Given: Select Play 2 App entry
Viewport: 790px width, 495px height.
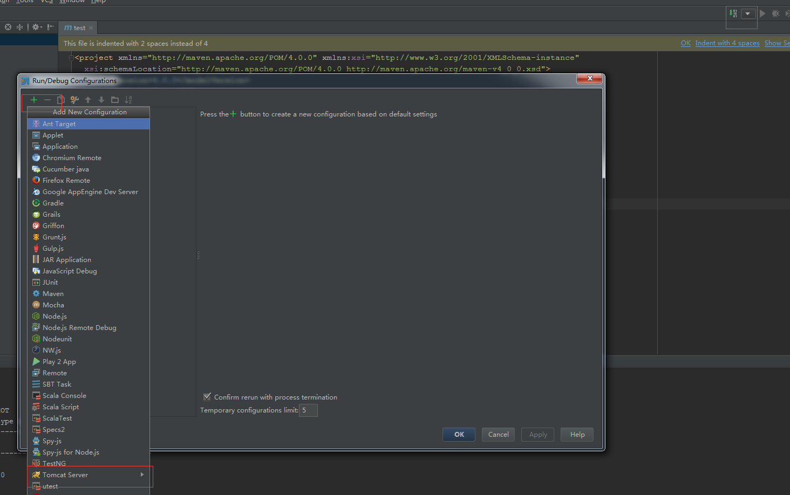Looking at the screenshot, I should pos(88,362).
